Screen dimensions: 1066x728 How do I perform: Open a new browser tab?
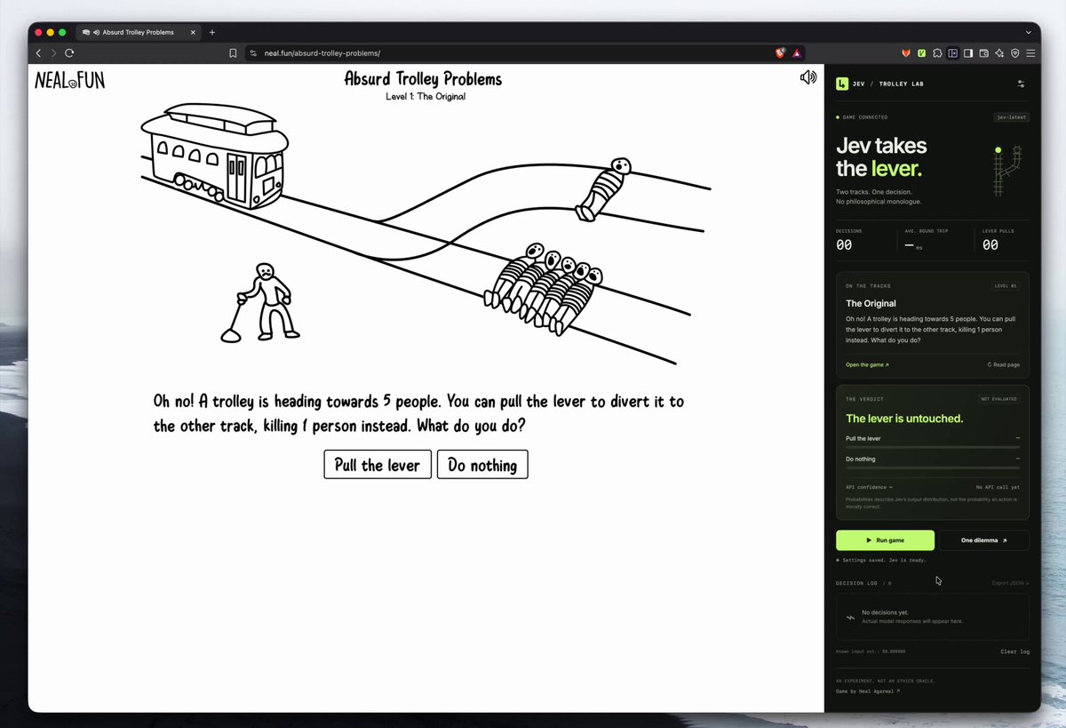[211, 32]
